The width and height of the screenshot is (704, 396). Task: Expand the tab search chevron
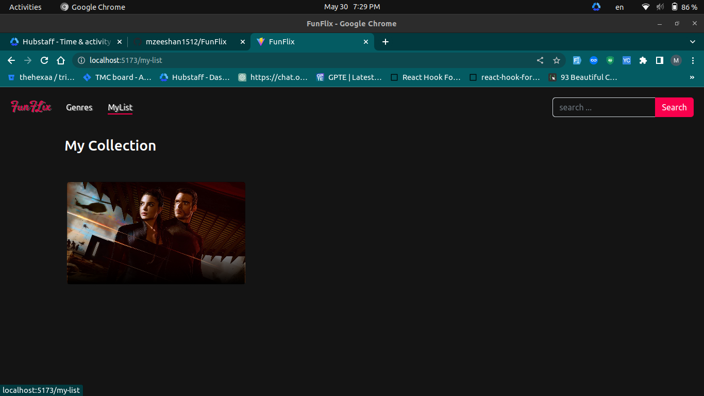(693, 42)
